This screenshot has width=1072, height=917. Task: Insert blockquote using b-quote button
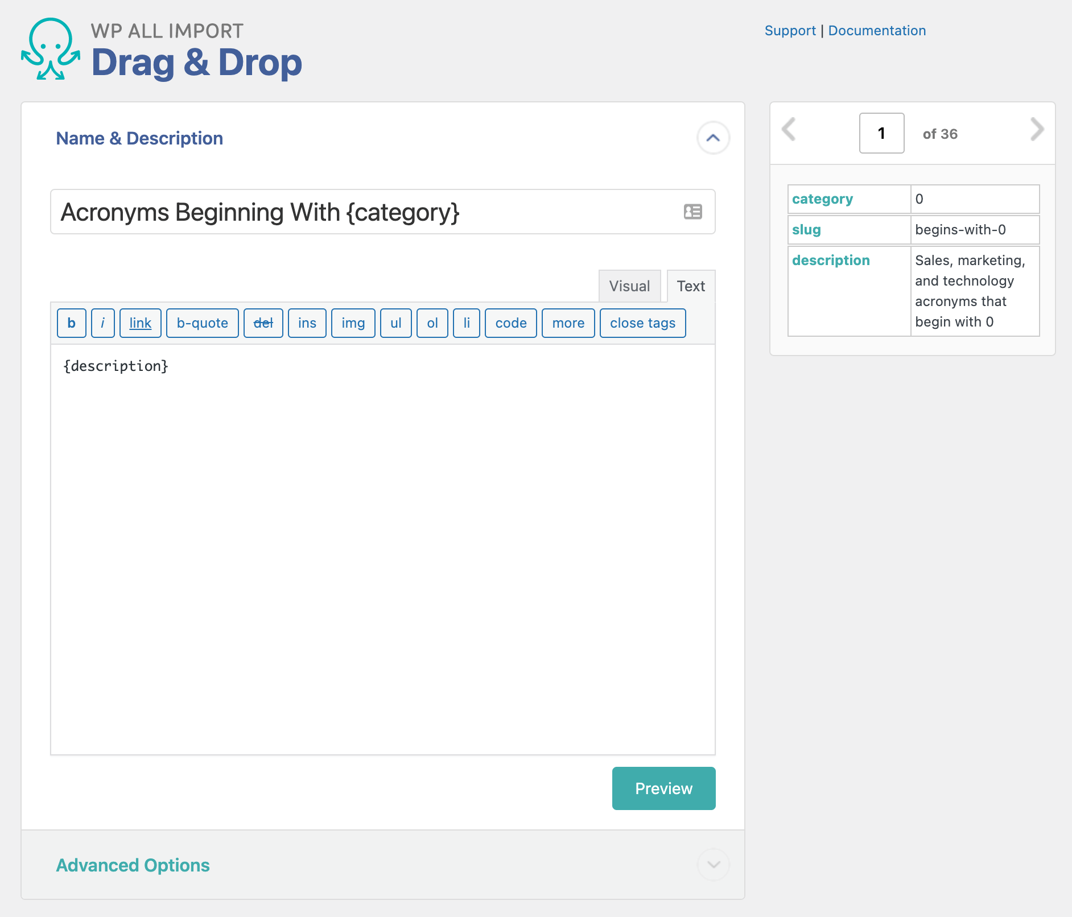(202, 323)
